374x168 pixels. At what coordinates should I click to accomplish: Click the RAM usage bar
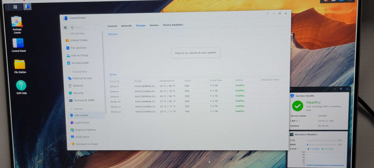coord(322,145)
